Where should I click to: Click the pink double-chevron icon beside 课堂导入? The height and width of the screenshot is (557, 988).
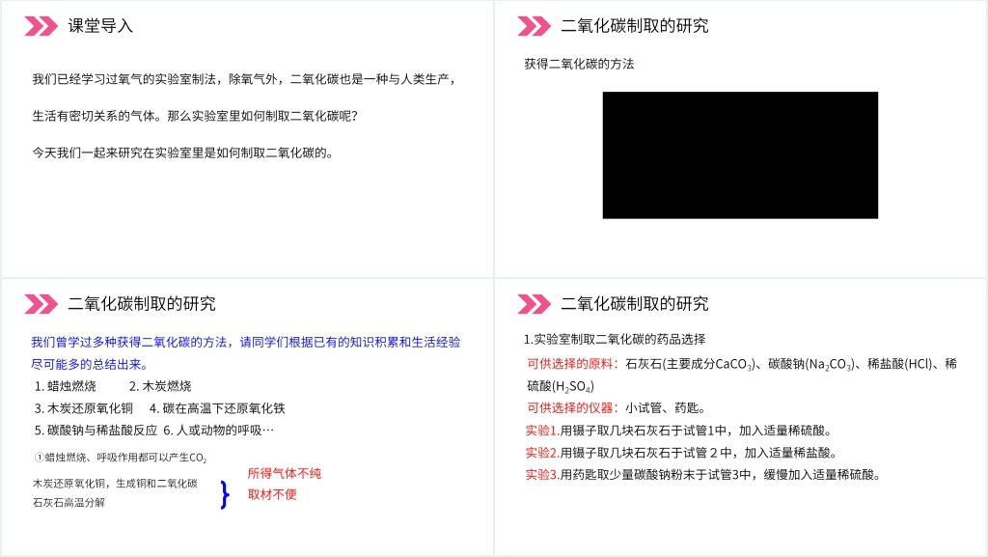tap(41, 26)
